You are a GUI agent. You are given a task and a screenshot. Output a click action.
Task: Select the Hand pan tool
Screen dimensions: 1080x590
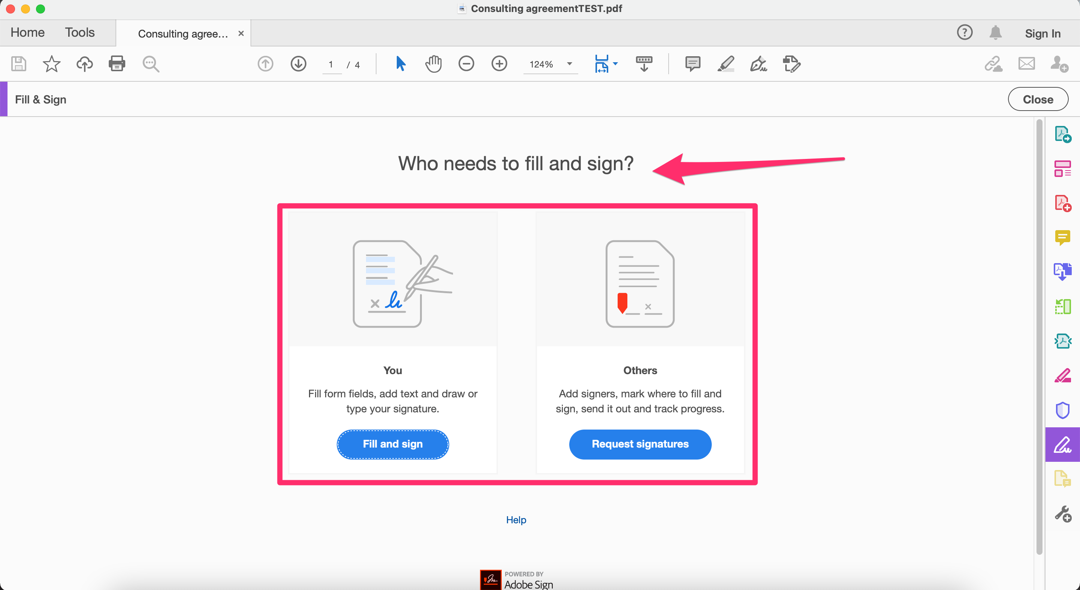pyautogui.click(x=433, y=64)
